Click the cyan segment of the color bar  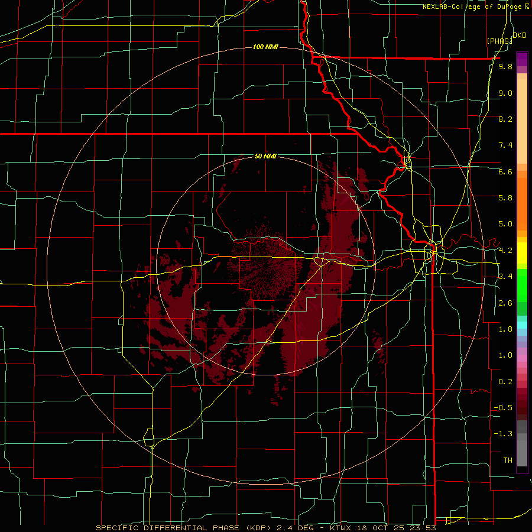(522, 325)
